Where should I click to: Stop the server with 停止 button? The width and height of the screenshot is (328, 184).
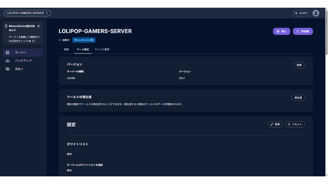click(281, 31)
